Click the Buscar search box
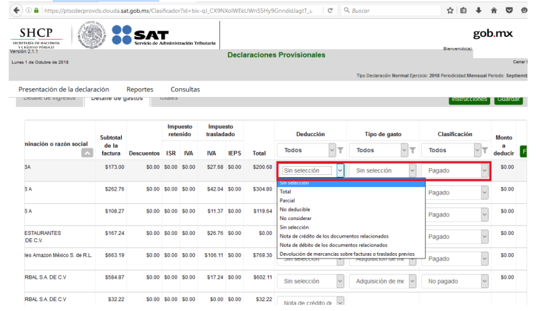 (391, 11)
